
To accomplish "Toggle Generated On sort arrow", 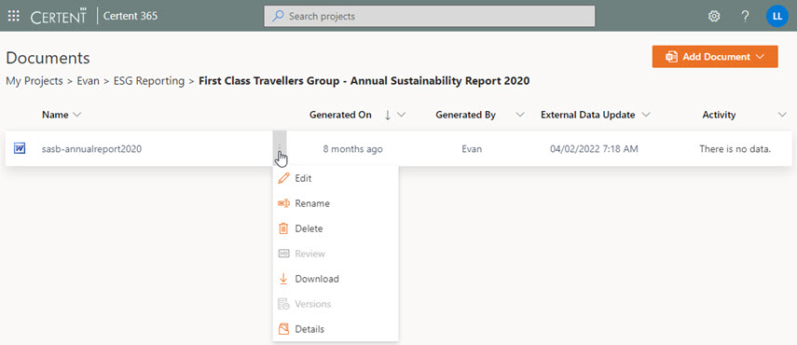I will (x=388, y=116).
